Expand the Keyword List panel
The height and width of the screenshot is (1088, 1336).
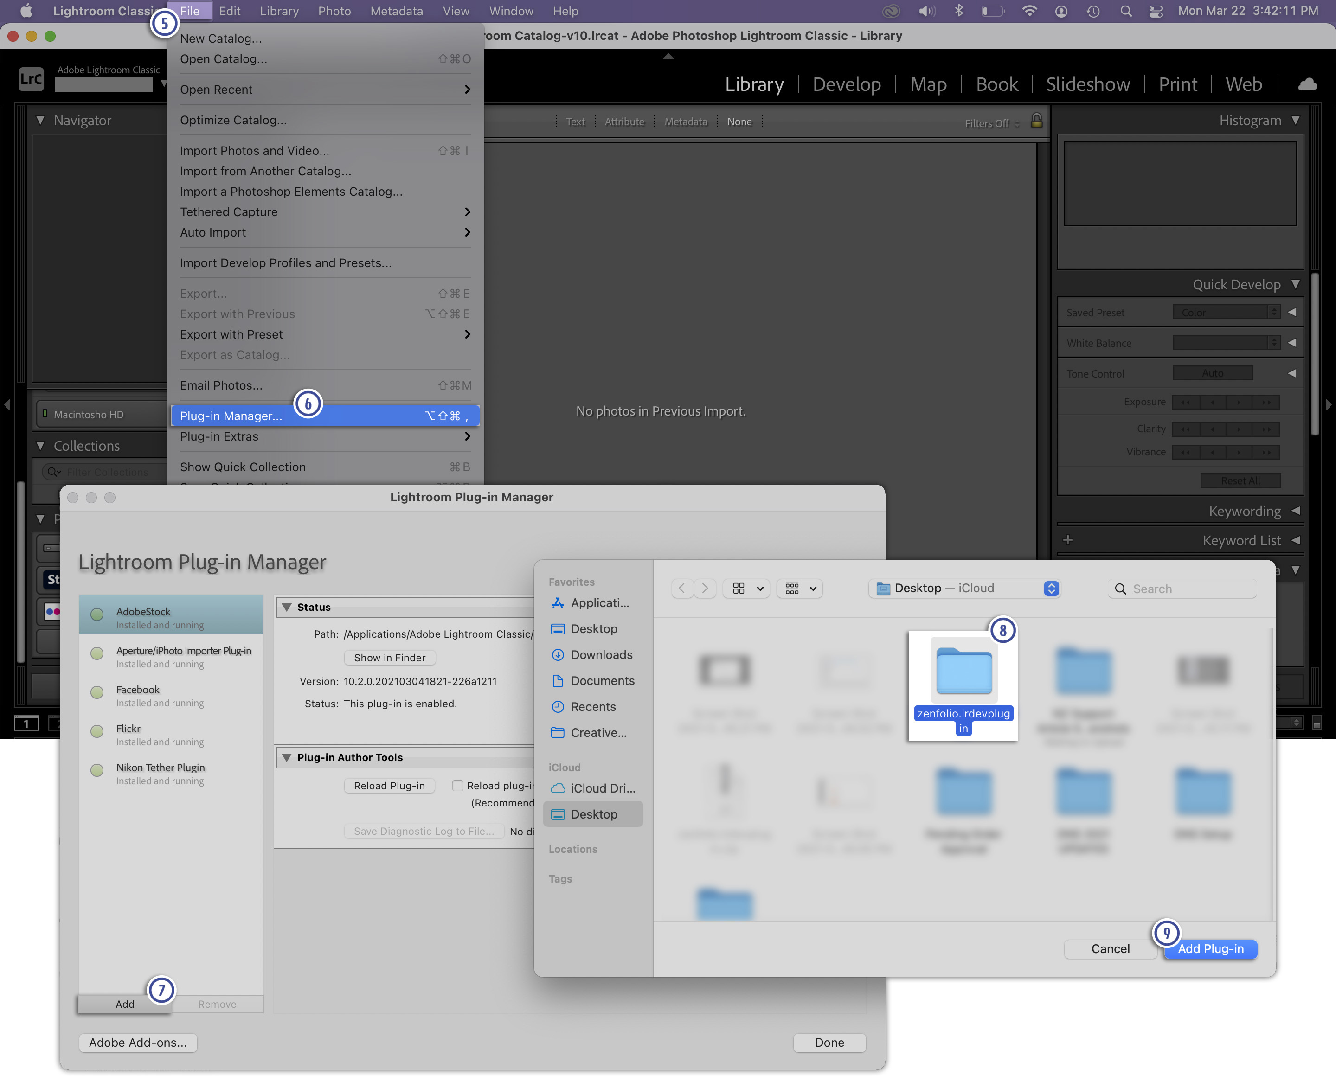(x=1295, y=540)
